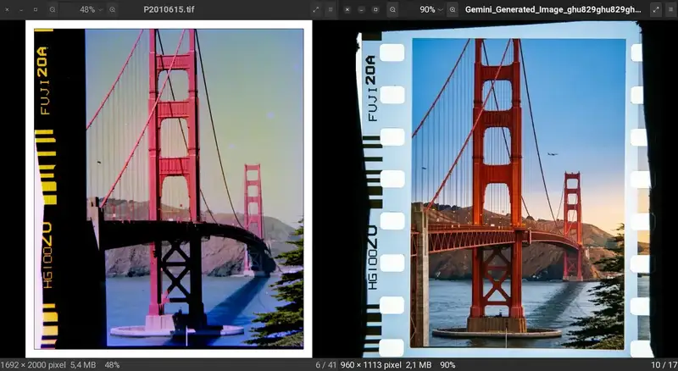This screenshot has height=371, width=678.
Task: Zoom out the Gemini_Generated_Image view
Action: click(x=392, y=9)
